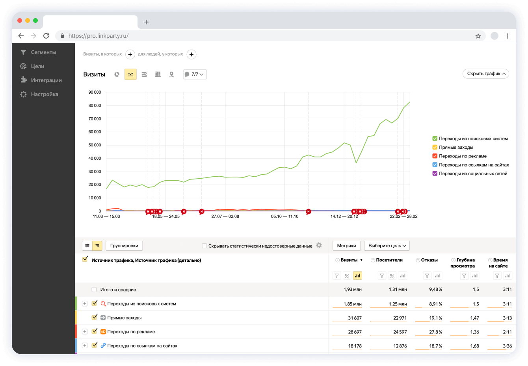Filter the Глубина просмотра column
528x366 pixels.
(x=464, y=276)
